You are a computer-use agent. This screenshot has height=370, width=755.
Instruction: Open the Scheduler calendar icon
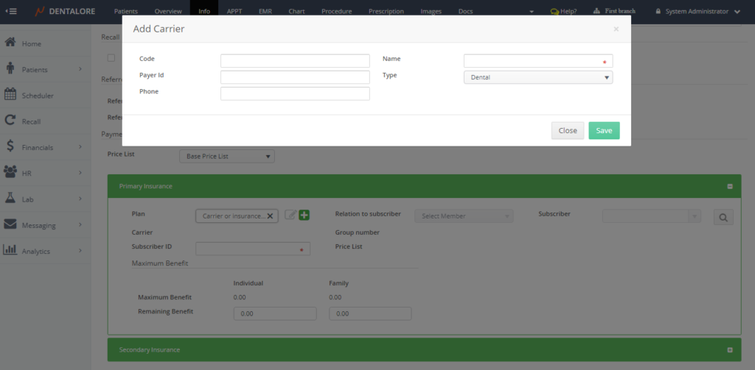pos(10,95)
